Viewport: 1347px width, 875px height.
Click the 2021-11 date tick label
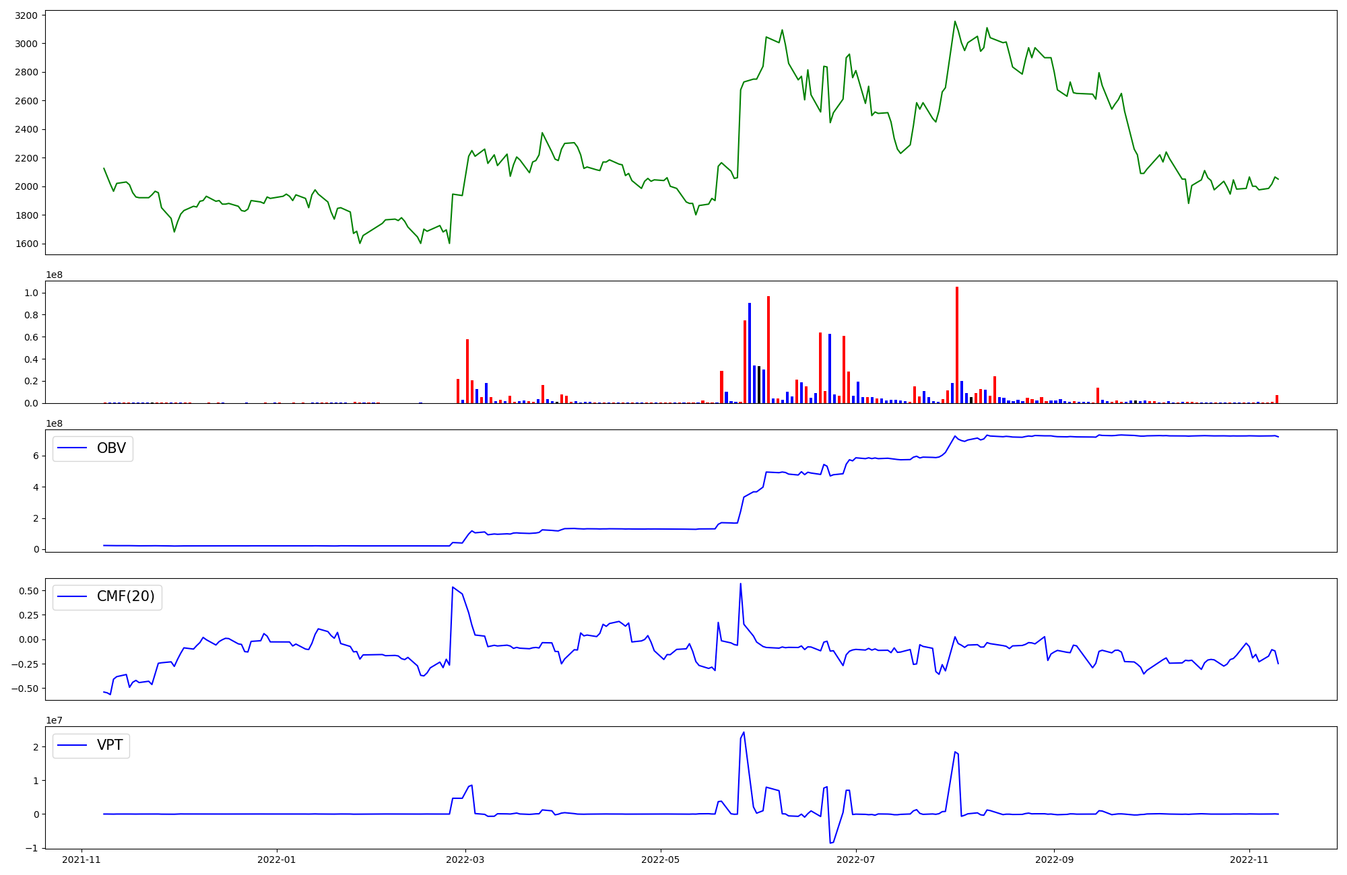(81, 860)
